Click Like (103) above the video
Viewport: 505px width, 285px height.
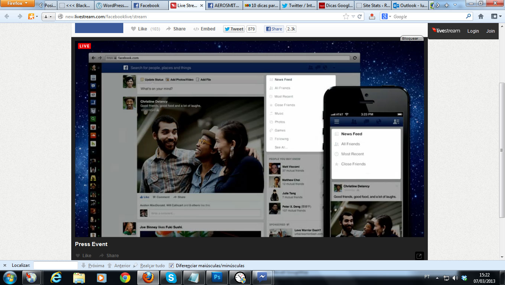[x=146, y=29]
